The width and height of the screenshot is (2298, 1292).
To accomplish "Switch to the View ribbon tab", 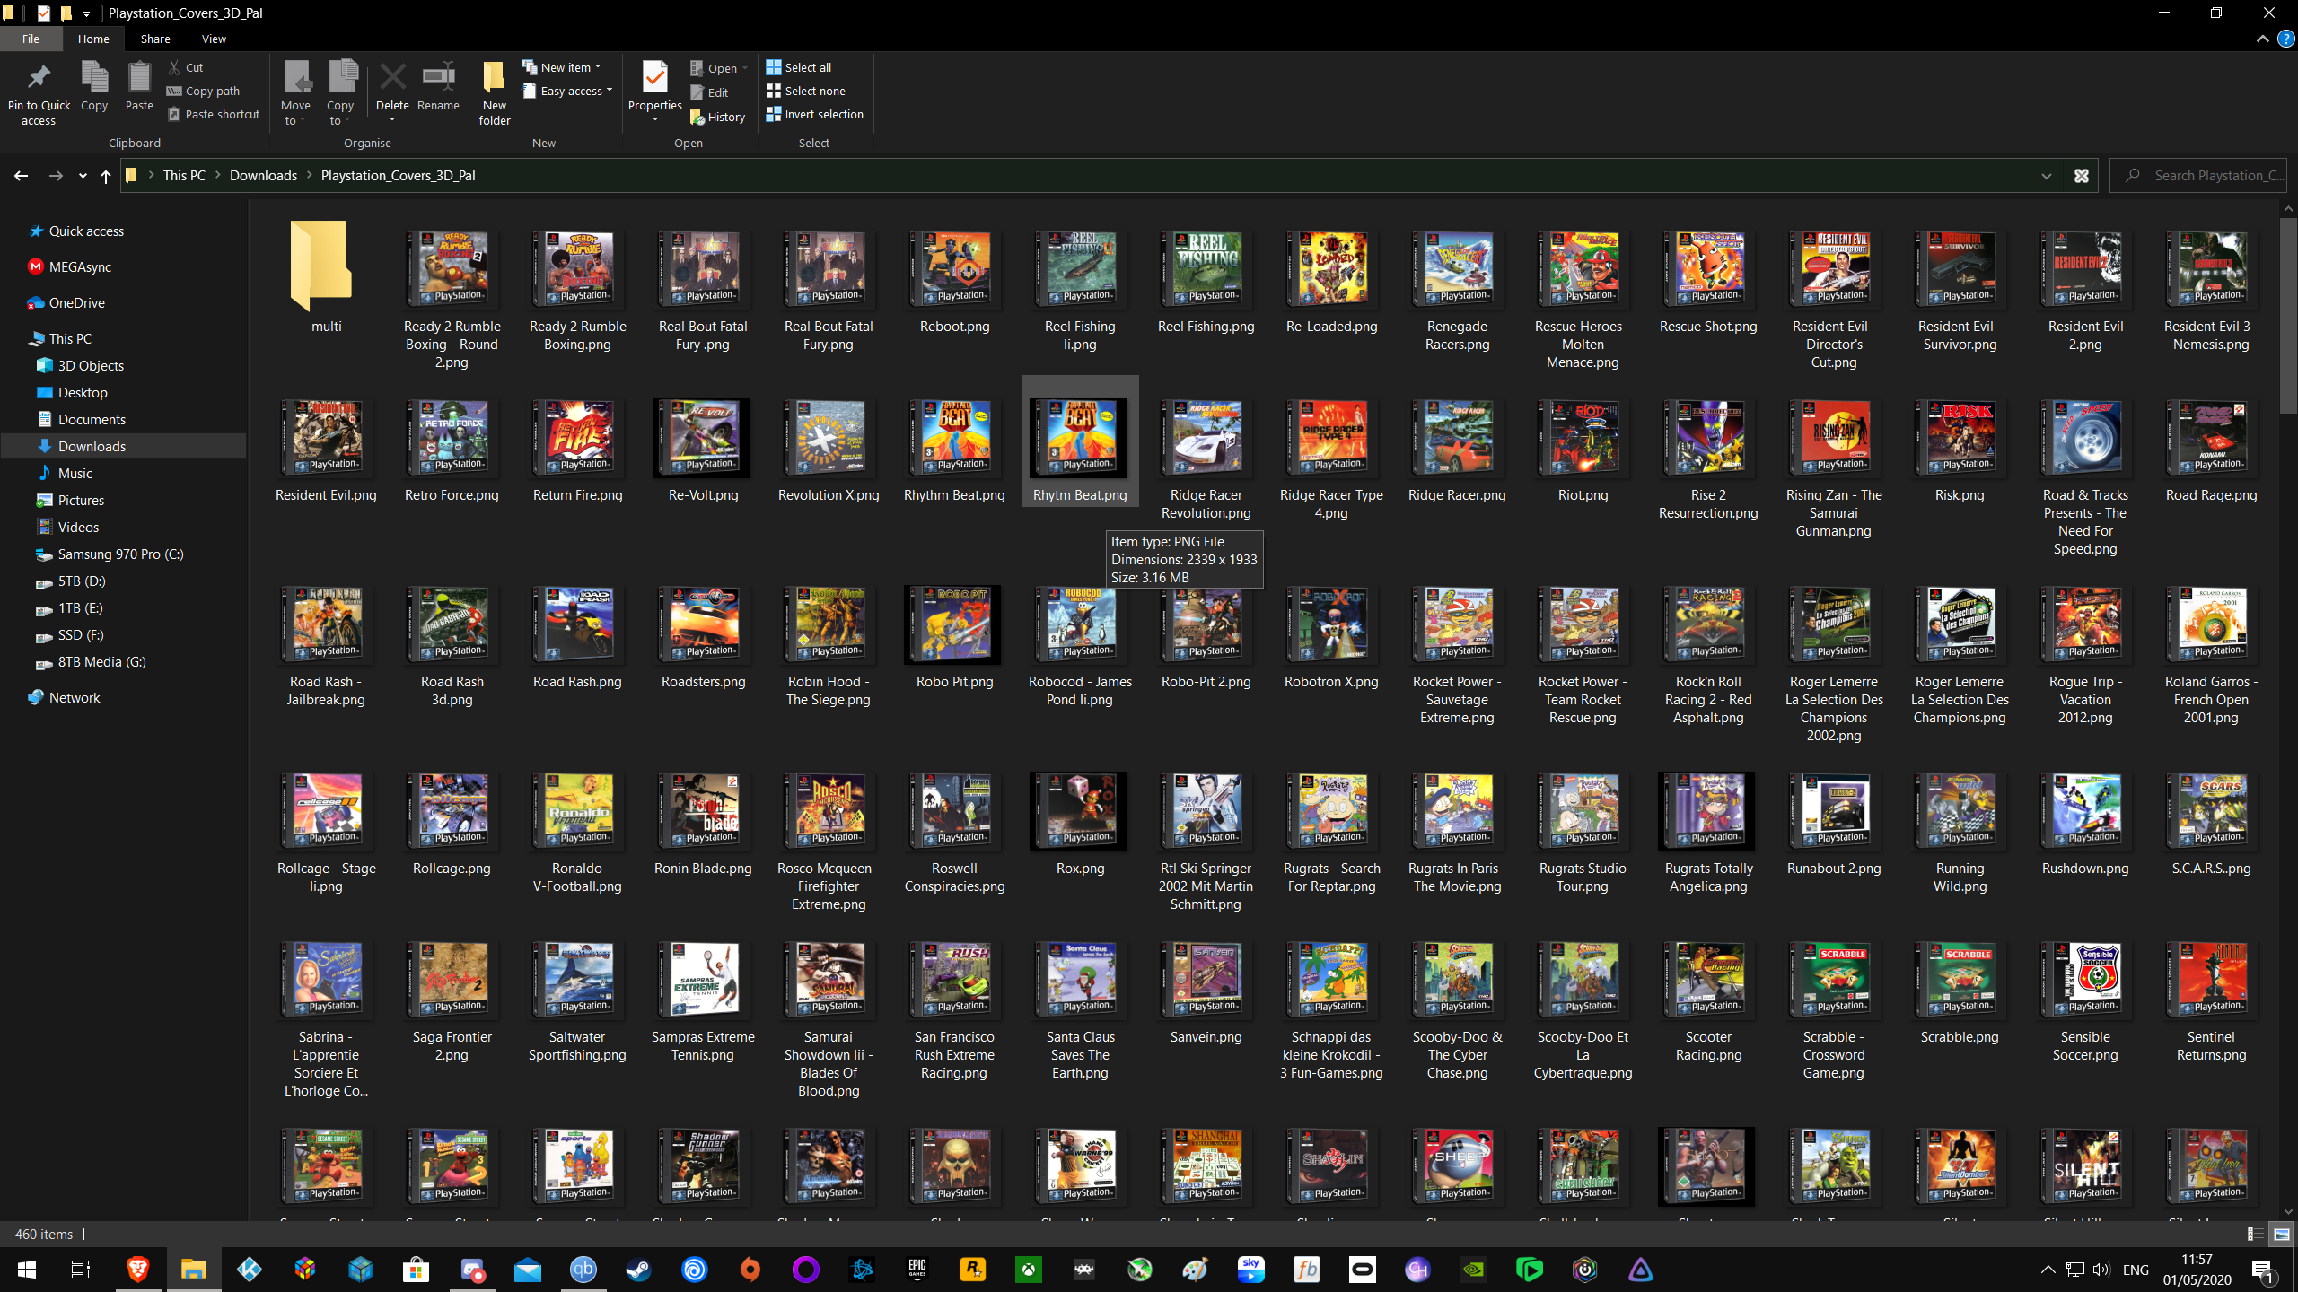I will [x=214, y=39].
